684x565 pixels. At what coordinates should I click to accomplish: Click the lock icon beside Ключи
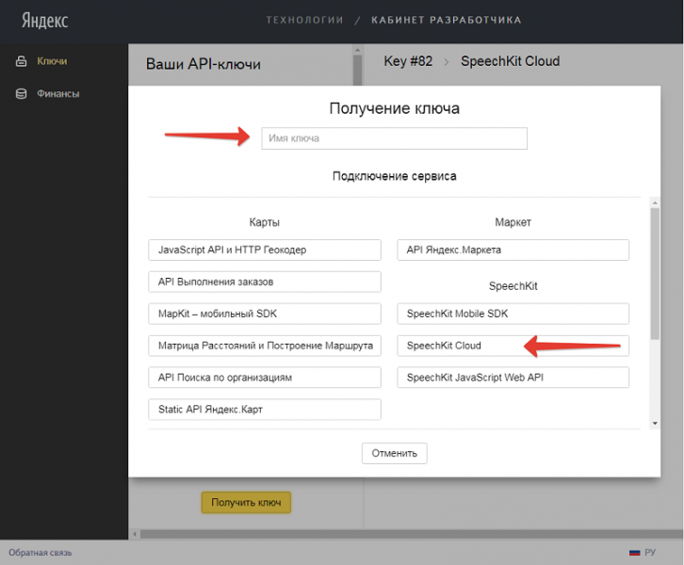coord(21,61)
